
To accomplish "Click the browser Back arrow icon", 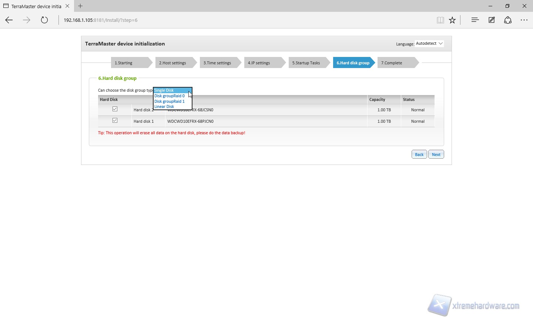I will pos(9,20).
